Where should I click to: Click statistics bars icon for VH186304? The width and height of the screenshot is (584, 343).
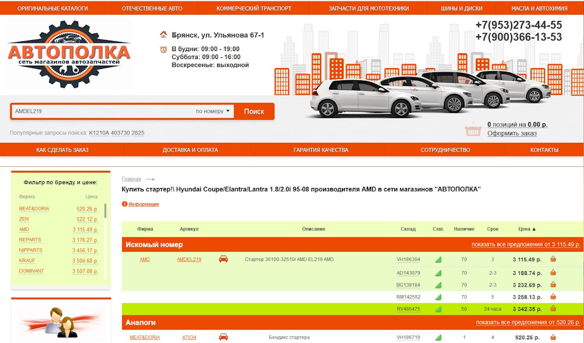tap(439, 259)
